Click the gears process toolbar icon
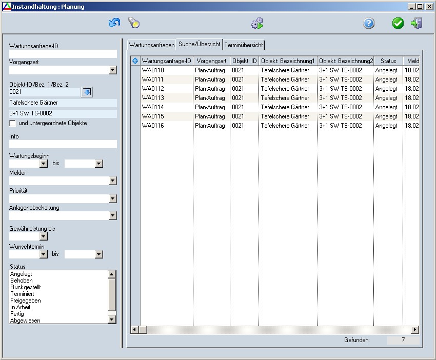The width and height of the screenshot is (436, 360). [x=257, y=23]
